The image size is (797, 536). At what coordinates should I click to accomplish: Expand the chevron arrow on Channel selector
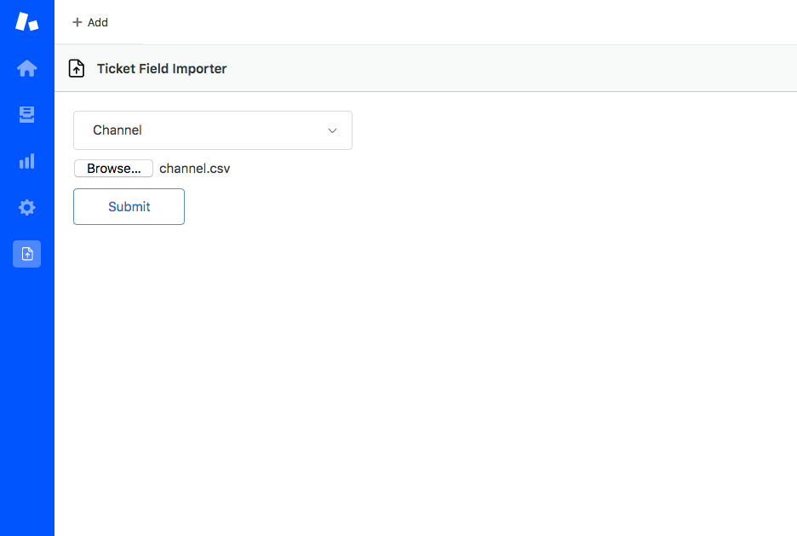[332, 130]
